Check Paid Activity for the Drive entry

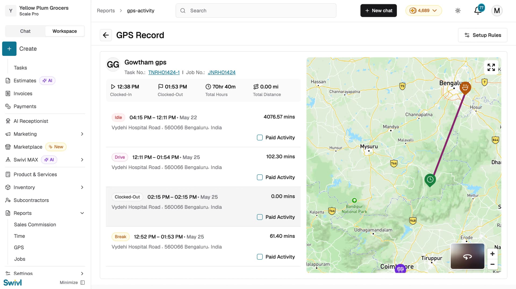tap(260, 177)
